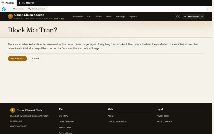Open the Reports navigation item
This screenshot has width=214, height=134.
(x=133, y=17)
